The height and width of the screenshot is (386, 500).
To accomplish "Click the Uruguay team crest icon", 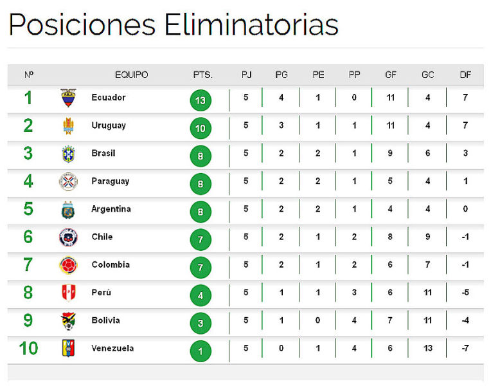I will pyautogui.click(x=68, y=126).
